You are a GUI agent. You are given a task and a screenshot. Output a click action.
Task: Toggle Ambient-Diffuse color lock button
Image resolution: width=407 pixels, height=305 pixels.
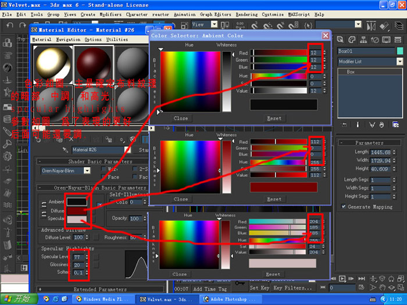click(44, 205)
